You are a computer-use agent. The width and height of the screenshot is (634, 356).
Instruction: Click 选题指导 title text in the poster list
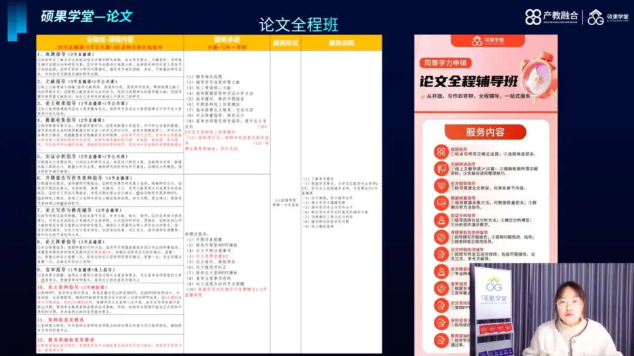pyautogui.click(x=458, y=149)
